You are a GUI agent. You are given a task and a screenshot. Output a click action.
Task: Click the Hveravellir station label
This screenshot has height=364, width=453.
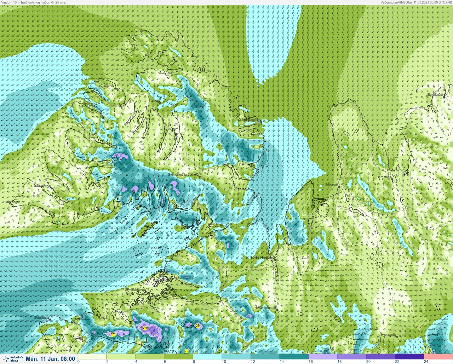(388, 334)
